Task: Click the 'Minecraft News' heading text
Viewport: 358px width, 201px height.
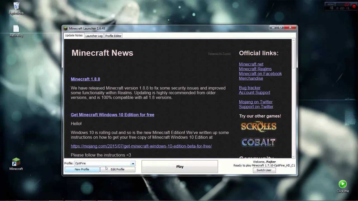Action: pyautogui.click(x=102, y=53)
